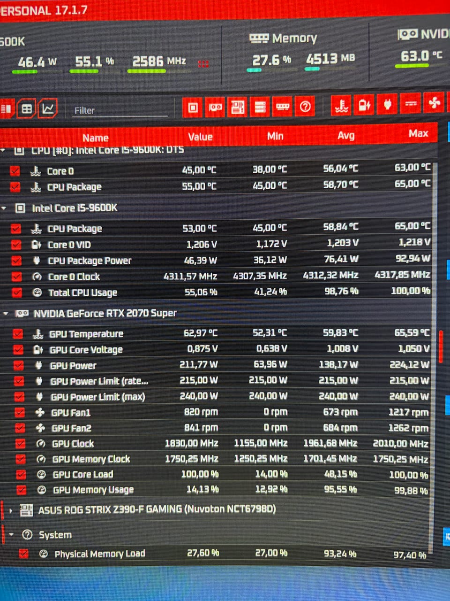Uncheck the Physical Memory Load checkbox
Screen dimensions: 450x601
pos(23,554)
